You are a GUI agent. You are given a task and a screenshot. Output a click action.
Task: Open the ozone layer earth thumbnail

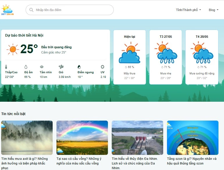(193, 138)
